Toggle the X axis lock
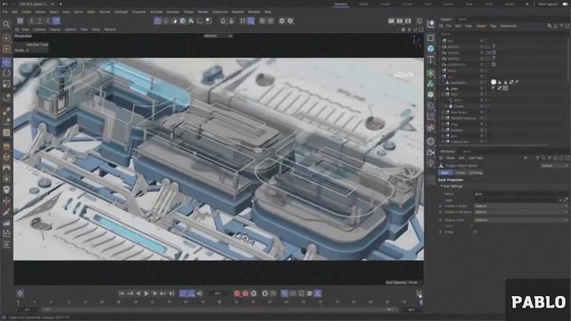Viewport: 571px width, 321px height. pyautogui.click(x=32, y=21)
